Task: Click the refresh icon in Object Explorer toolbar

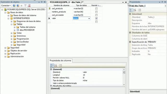Action: pyautogui.click(x=29, y=5)
